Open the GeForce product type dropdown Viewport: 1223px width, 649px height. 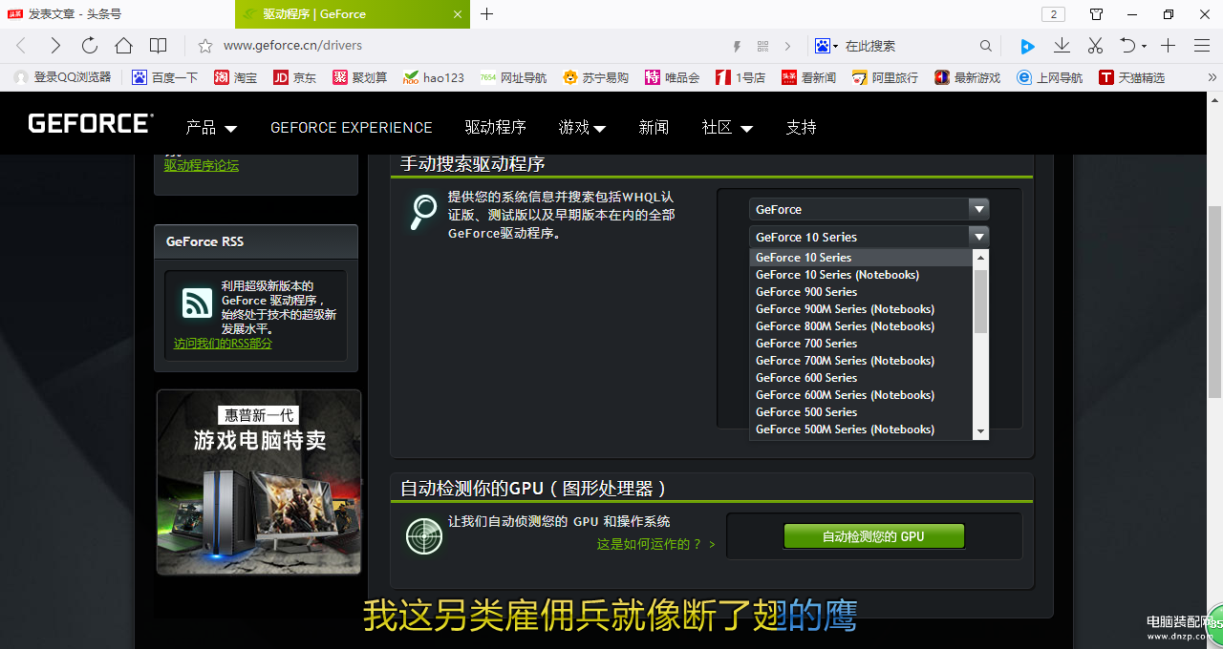pyautogui.click(x=869, y=209)
